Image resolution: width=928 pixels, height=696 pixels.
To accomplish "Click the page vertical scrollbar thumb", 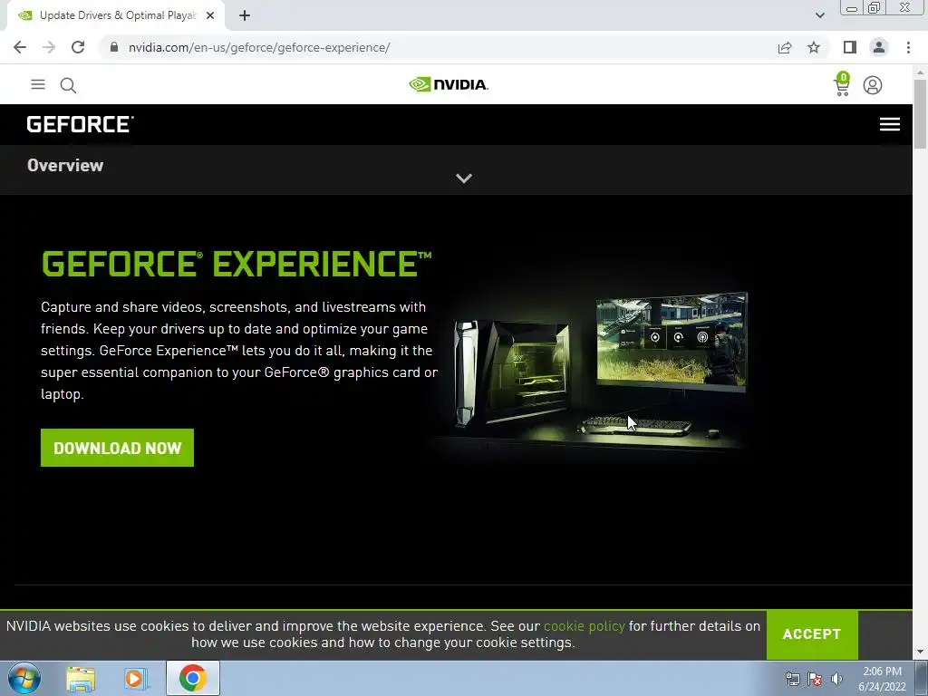I will pyautogui.click(x=921, y=113).
